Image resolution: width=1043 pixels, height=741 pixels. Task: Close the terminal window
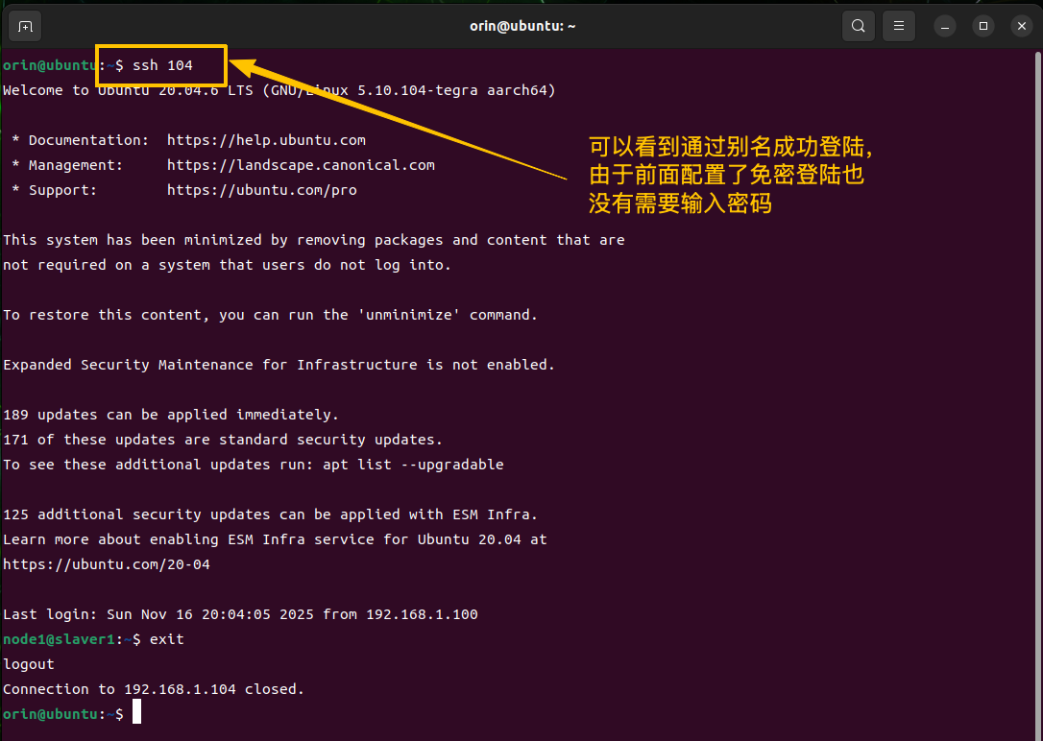click(1022, 27)
